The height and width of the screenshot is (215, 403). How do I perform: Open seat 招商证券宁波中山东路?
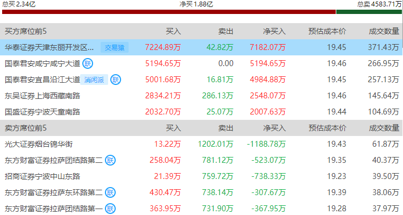pyautogui.click(x=43, y=176)
